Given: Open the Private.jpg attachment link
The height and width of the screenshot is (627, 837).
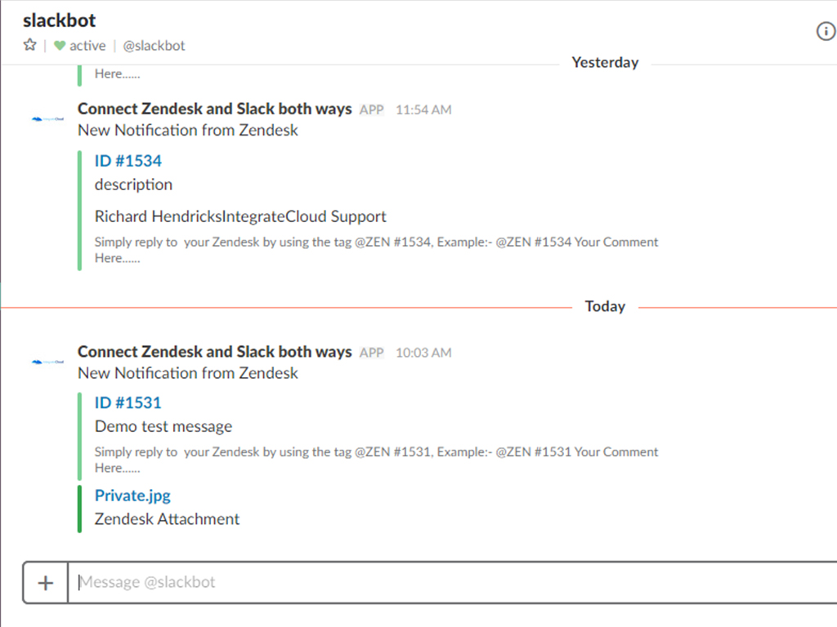Looking at the screenshot, I should tap(132, 496).
